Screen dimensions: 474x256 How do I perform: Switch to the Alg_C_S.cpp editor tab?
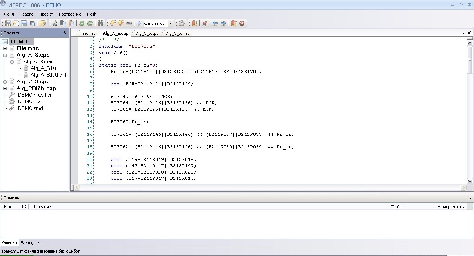click(x=147, y=33)
